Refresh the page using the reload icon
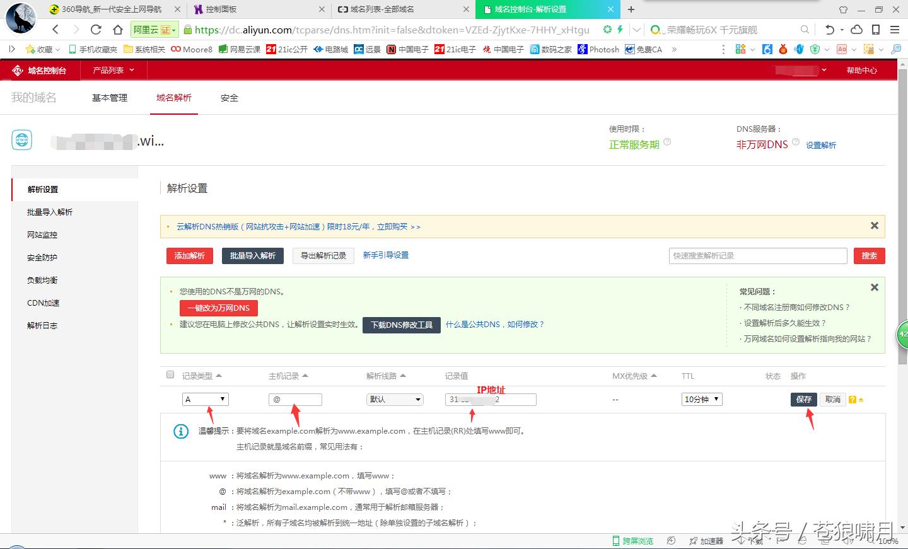 (95, 29)
